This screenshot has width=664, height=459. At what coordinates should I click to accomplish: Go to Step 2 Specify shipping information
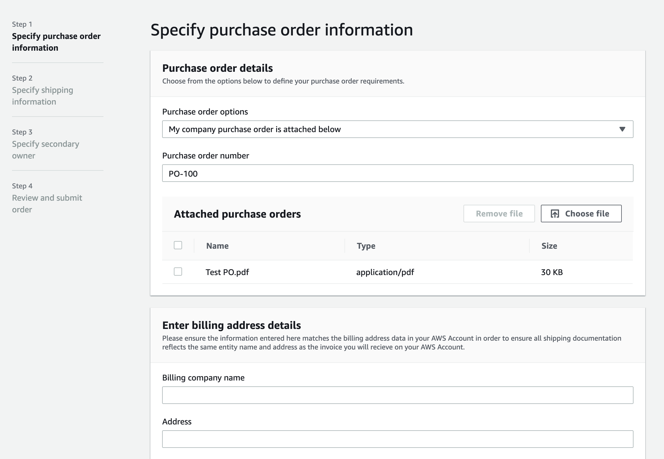pos(42,96)
